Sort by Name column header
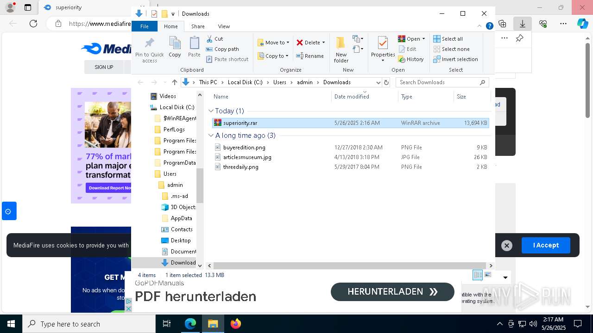This screenshot has width=593, height=333. coord(271,97)
